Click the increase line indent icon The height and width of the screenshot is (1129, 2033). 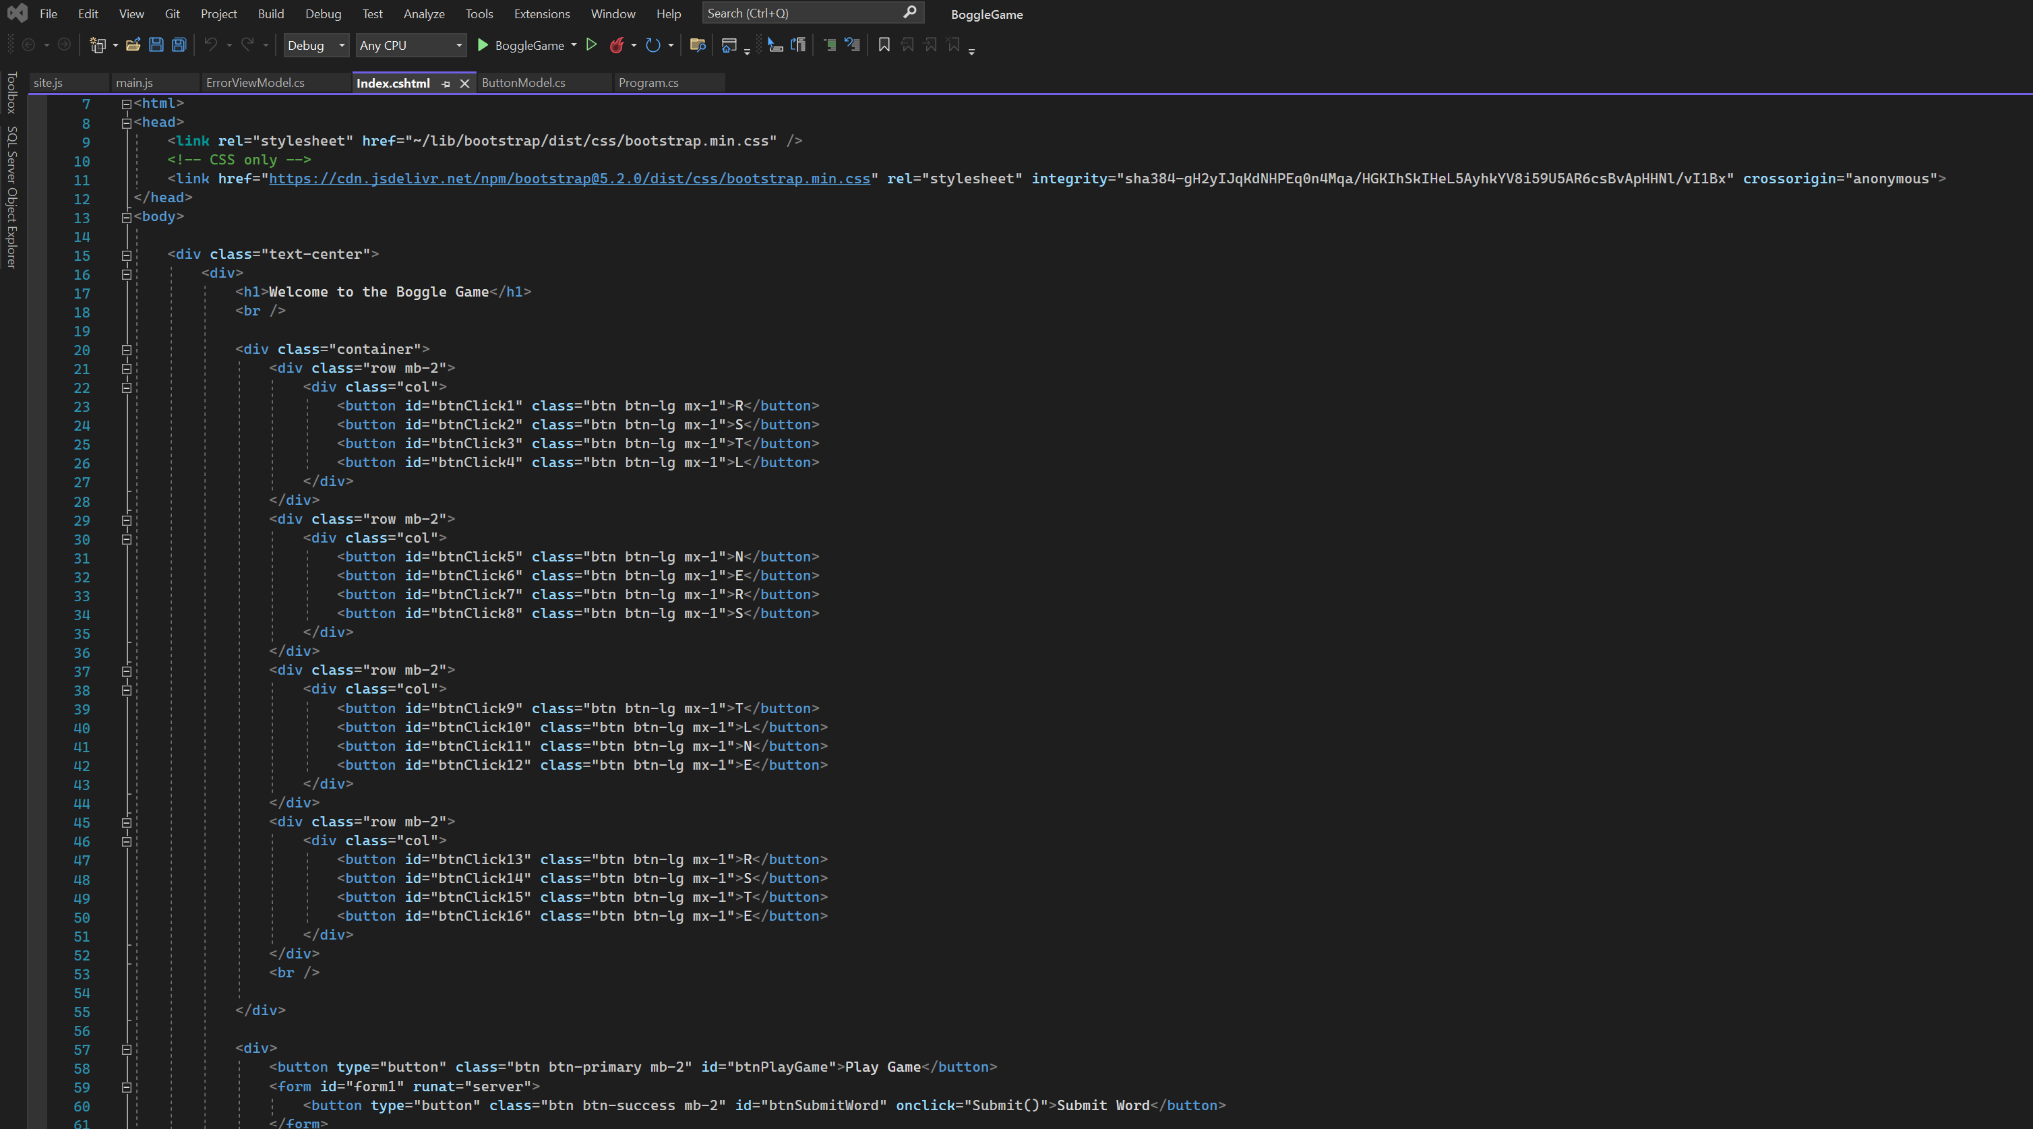click(x=798, y=45)
